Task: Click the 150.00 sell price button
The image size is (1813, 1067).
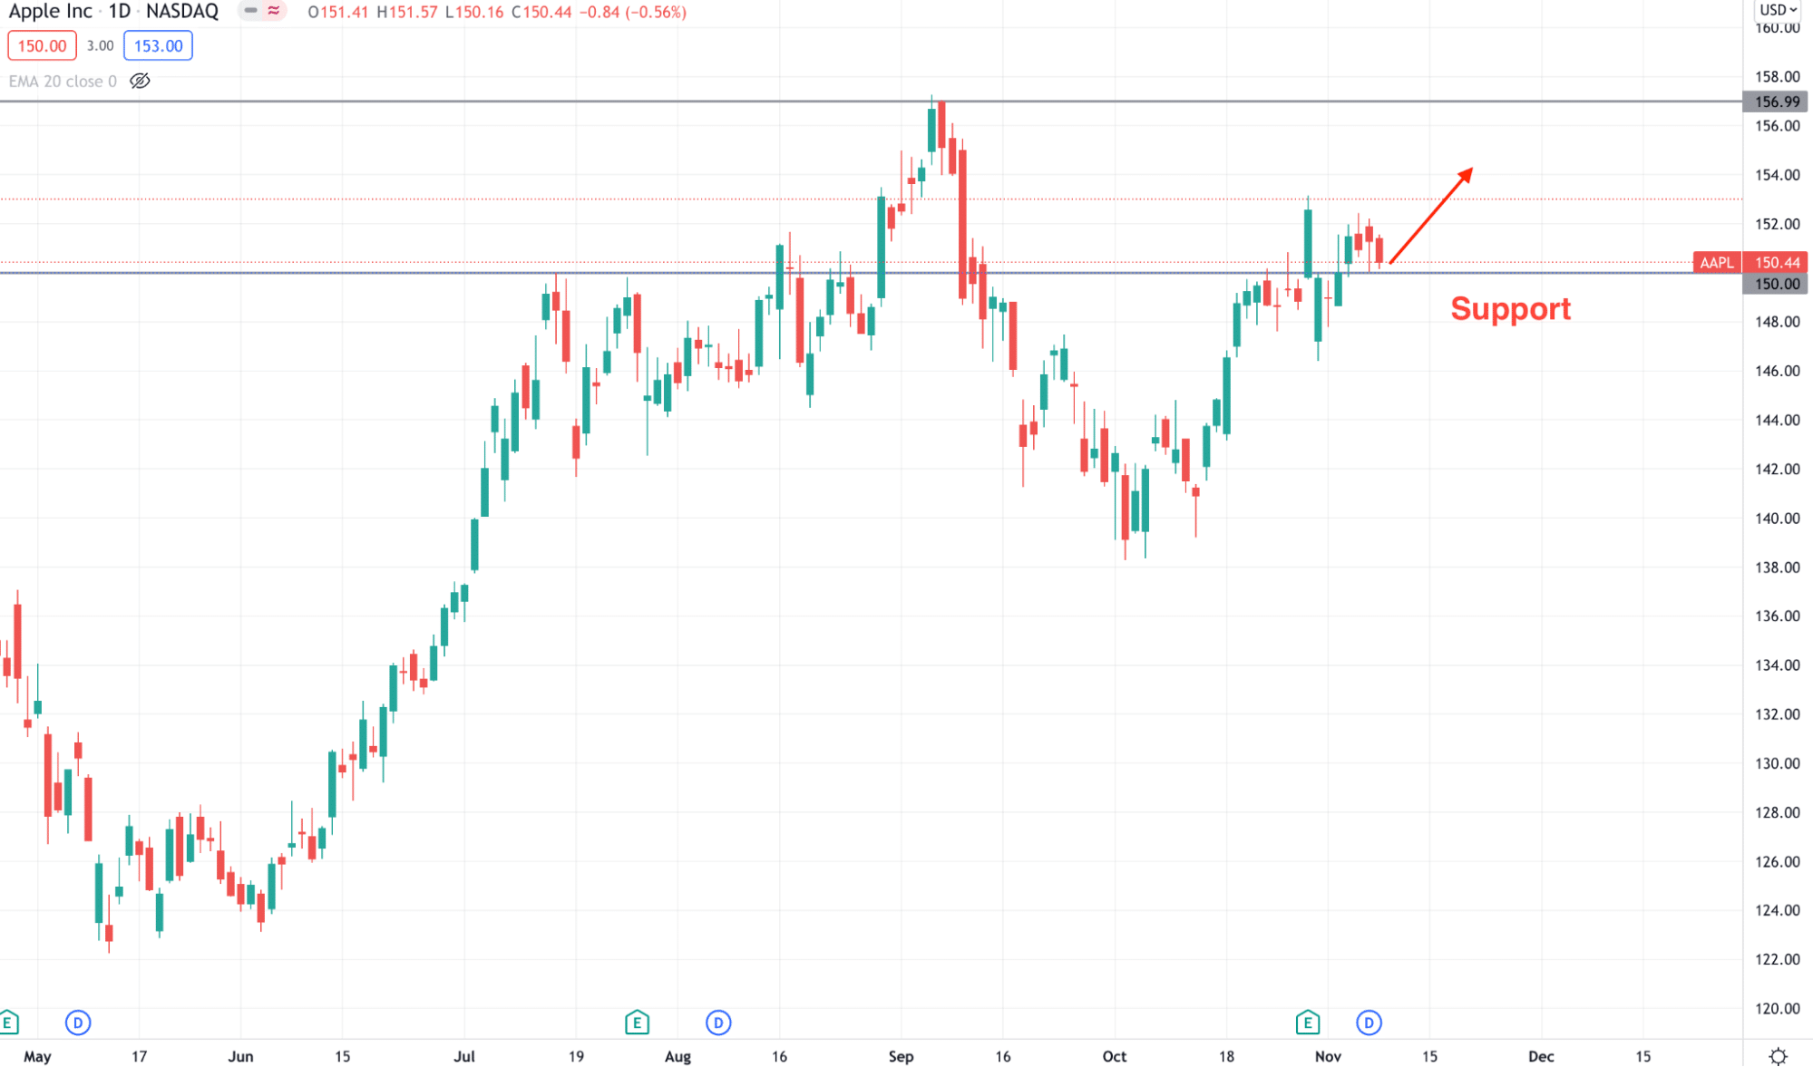Action: click(x=42, y=46)
